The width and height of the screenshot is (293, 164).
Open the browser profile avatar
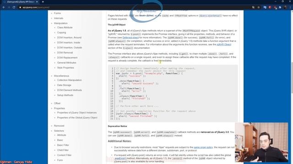285,7
